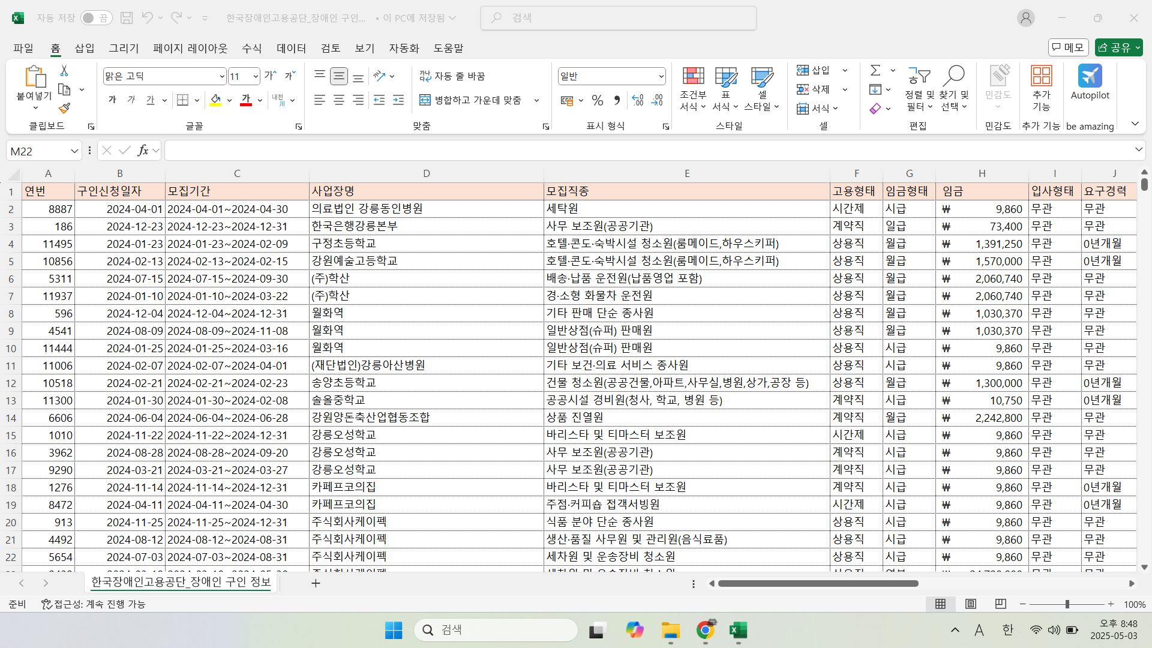Click the Cut scissors icon
The height and width of the screenshot is (648, 1152).
(x=64, y=71)
